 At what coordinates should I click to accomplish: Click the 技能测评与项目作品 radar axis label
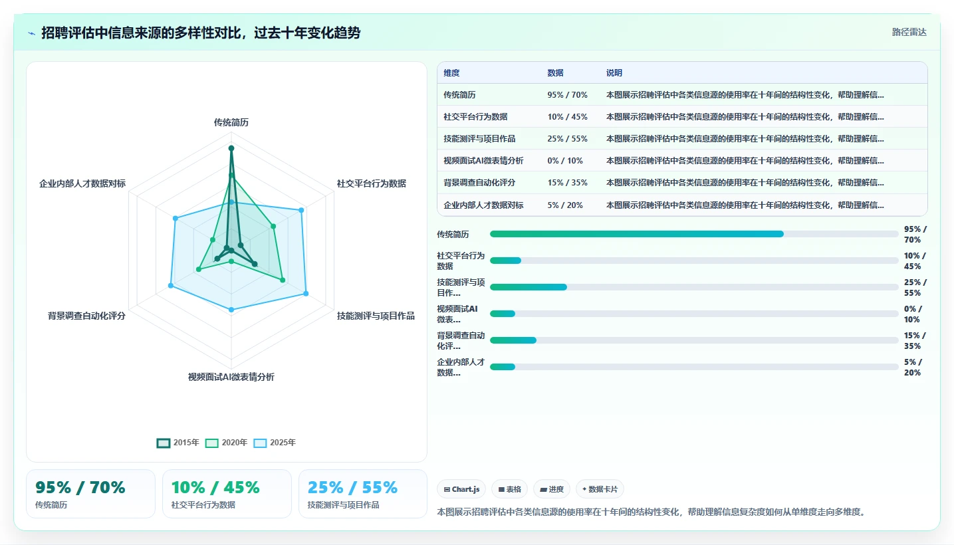(376, 316)
